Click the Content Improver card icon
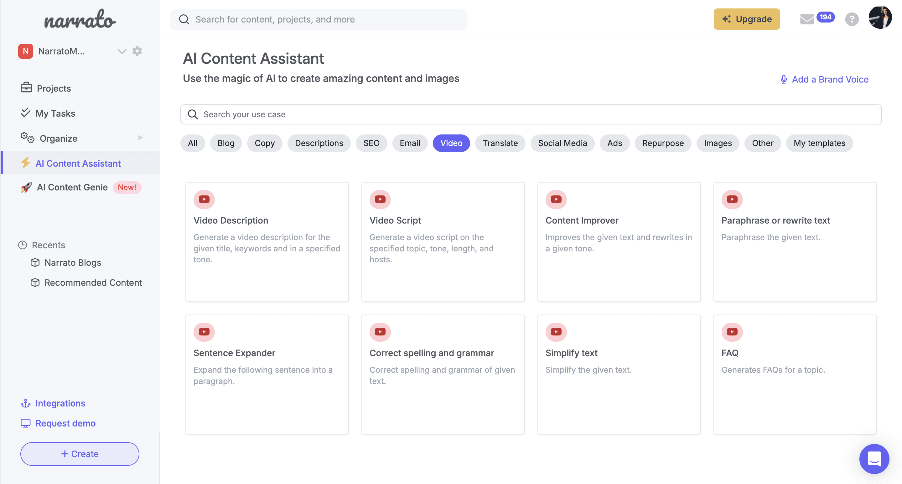Viewport: 902px width, 484px height. 556,199
